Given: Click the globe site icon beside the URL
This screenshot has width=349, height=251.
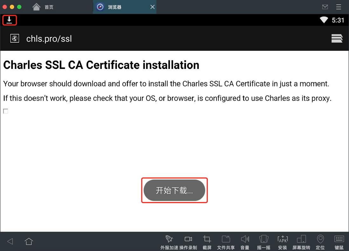Looking at the screenshot, I should (x=15, y=38).
